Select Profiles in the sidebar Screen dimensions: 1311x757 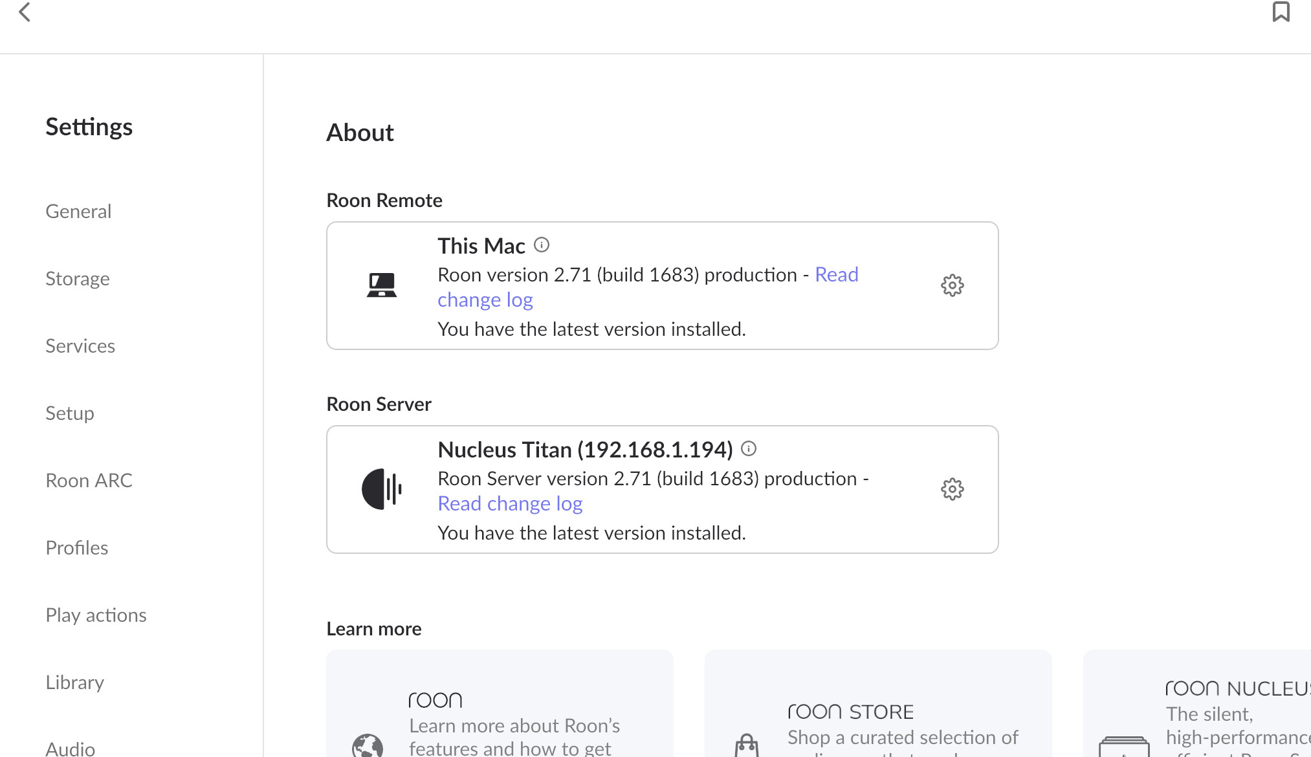(77, 548)
